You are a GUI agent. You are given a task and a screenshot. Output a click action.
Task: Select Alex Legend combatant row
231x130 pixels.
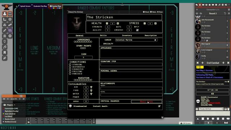(x=212, y=45)
